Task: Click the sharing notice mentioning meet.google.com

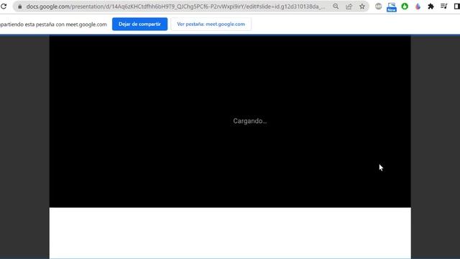Action: point(53,24)
